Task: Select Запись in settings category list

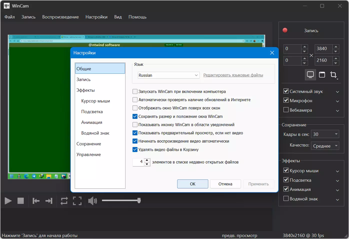Action: point(100,80)
